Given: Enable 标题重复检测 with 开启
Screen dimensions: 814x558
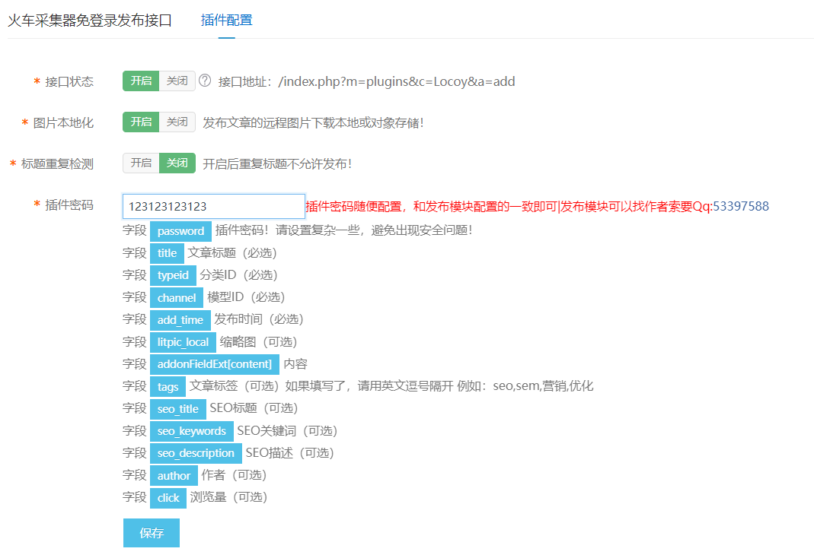Looking at the screenshot, I should tap(141, 163).
